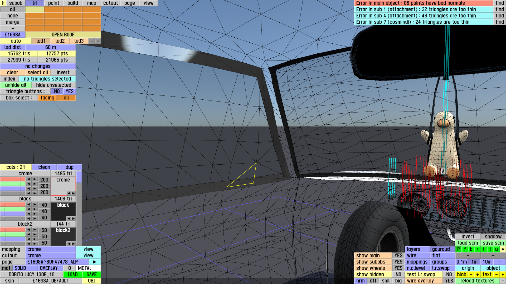Viewport: 506px width, 284px height.
Task: Click right arrow in crome color swatch
Action: point(73,193)
